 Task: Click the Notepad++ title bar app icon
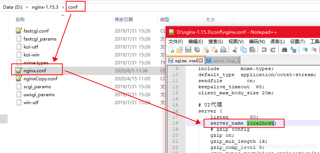tap(172, 32)
